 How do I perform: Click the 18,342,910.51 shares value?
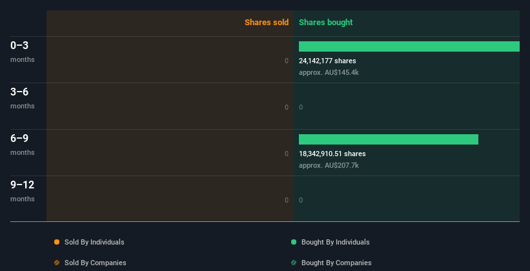(332, 154)
